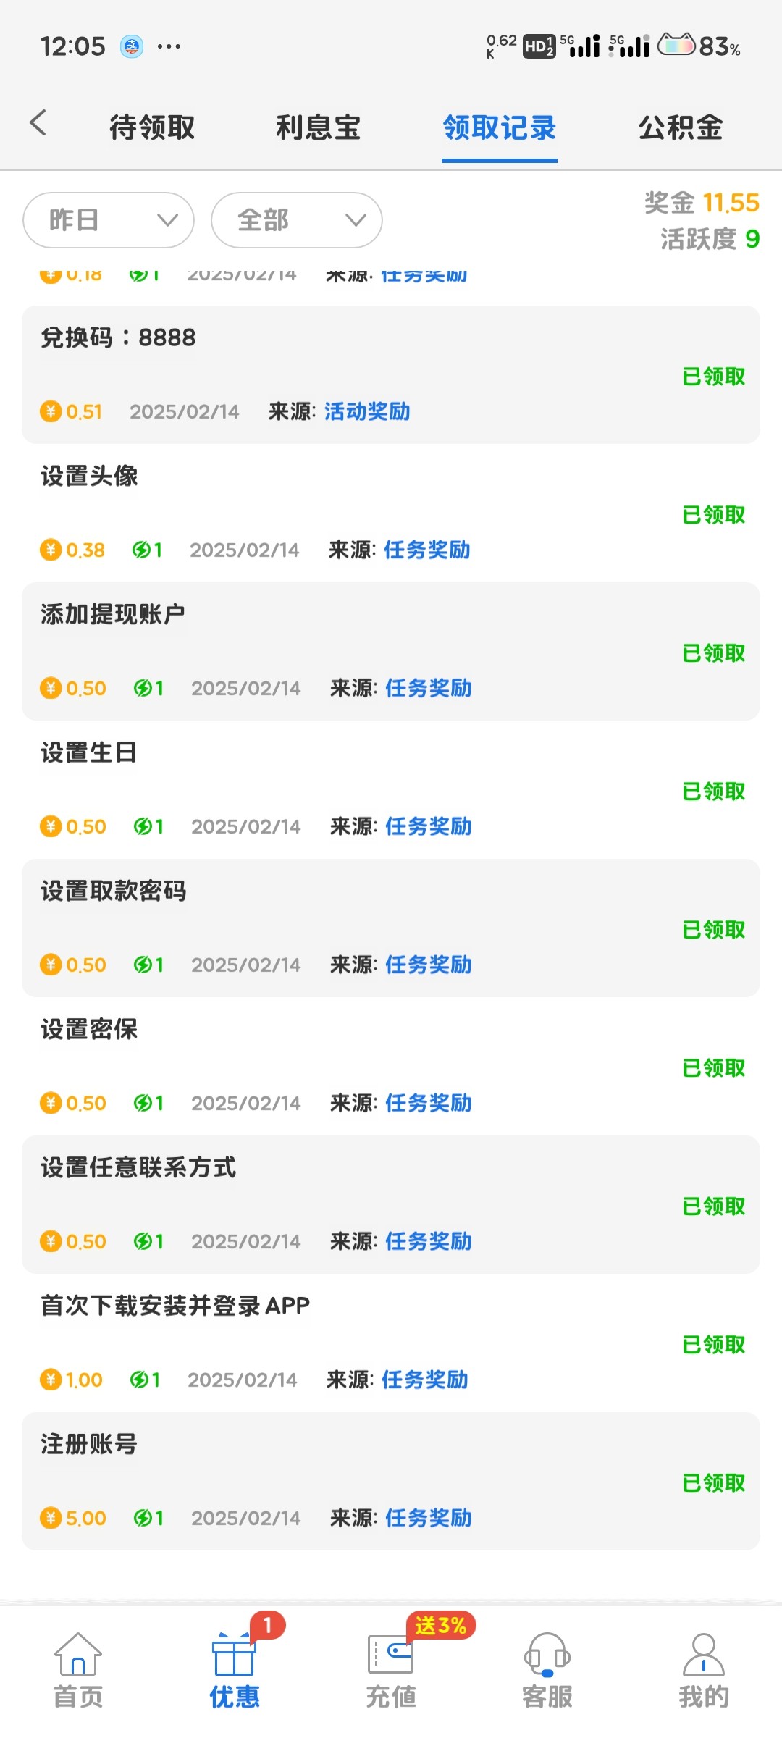This screenshot has width=782, height=1738.
Task: Tap the back arrow icon
Action: (x=38, y=123)
